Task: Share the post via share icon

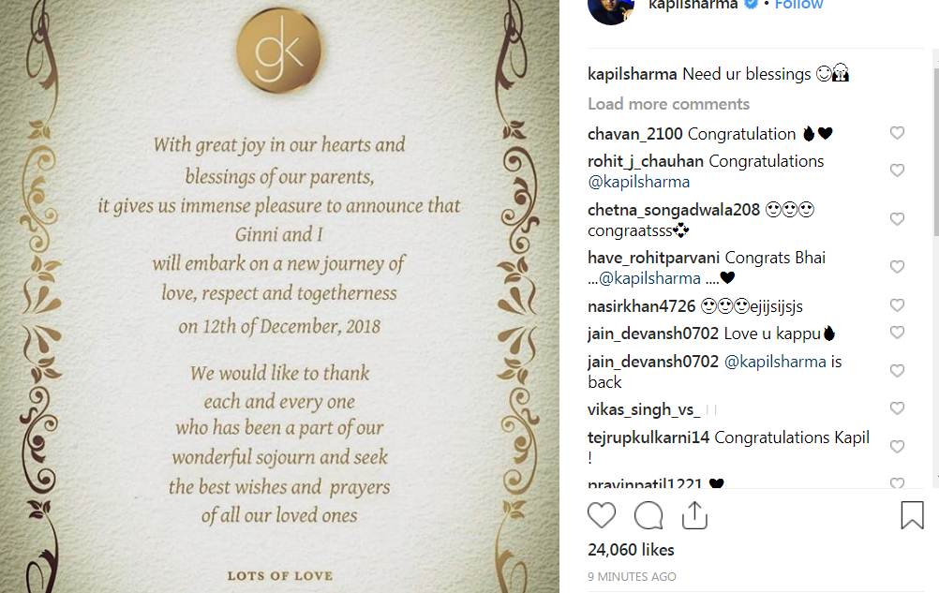Action: pos(694,515)
